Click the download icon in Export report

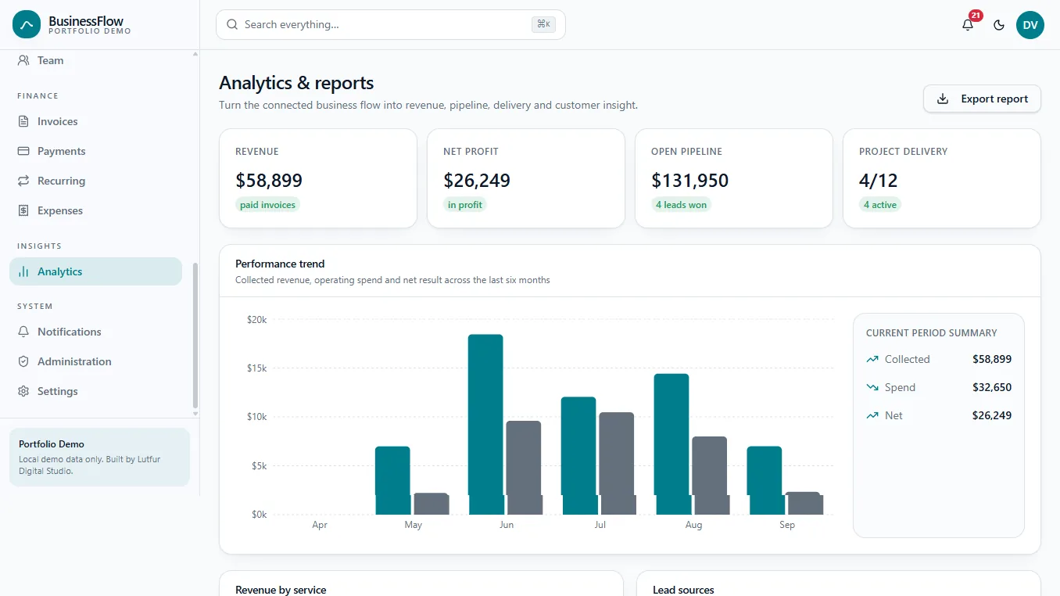(x=943, y=99)
